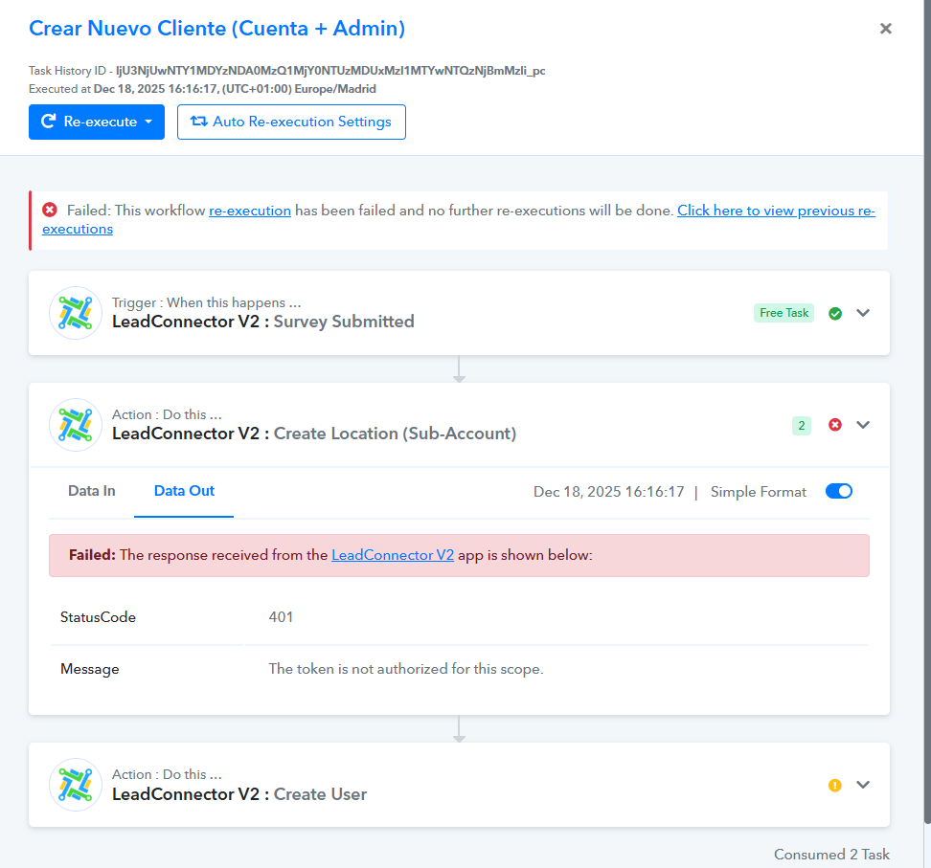Click yellow warning icon on Create User
This screenshot has height=868, width=931.
pos(835,785)
